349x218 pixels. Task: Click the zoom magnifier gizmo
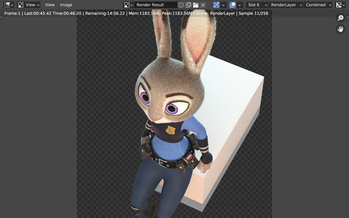point(340,18)
